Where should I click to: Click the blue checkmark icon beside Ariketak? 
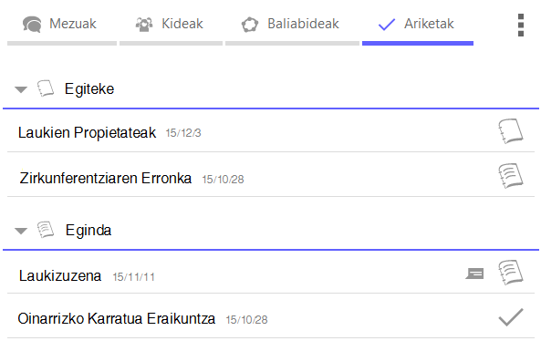pyautogui.click(x=387, y=25)
